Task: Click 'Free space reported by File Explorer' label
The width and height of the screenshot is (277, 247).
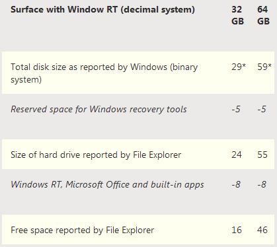Action: pyautogui.click(x=82, y=230)
